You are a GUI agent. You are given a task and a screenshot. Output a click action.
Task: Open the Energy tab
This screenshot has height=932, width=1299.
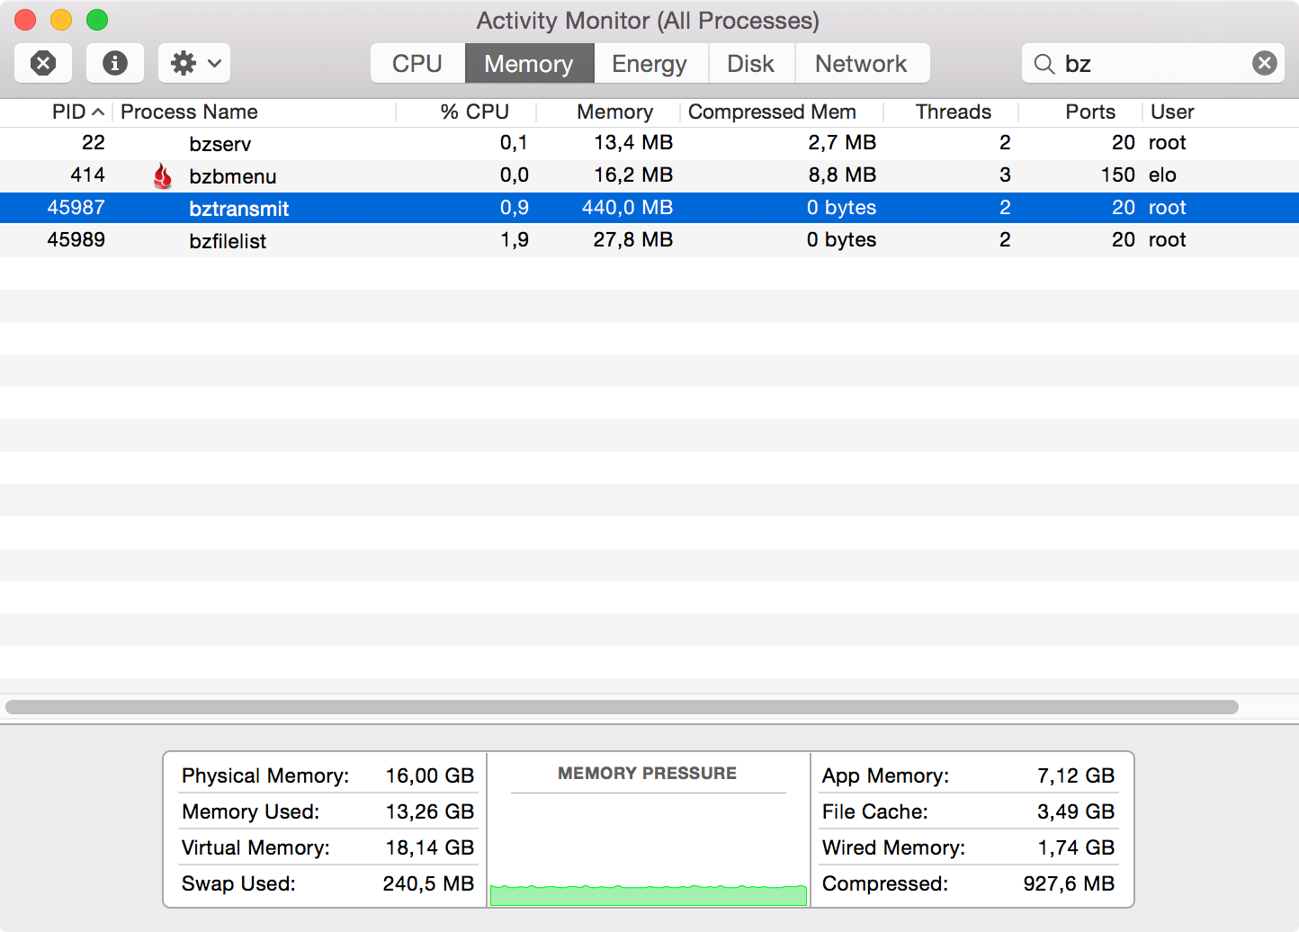649,64
